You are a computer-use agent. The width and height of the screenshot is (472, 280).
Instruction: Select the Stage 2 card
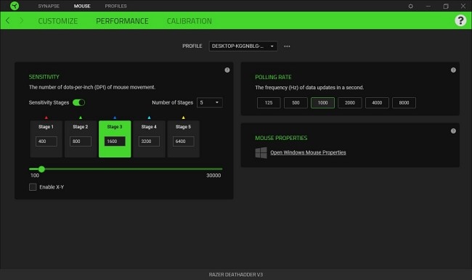pyautogui.click(x=81, y=139)
